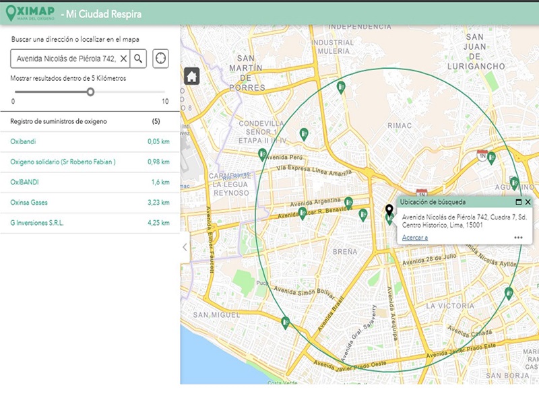539x404 pixels.
Task: Click the Mi Ciudad Respira title
Action: coord(102,14)
